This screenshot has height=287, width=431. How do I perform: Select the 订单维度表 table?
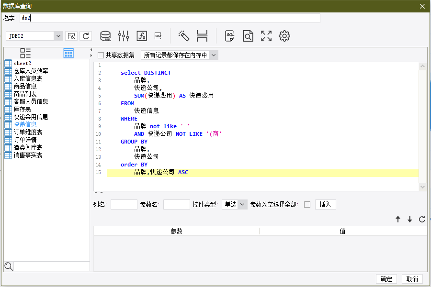click(x=28, y=132)
